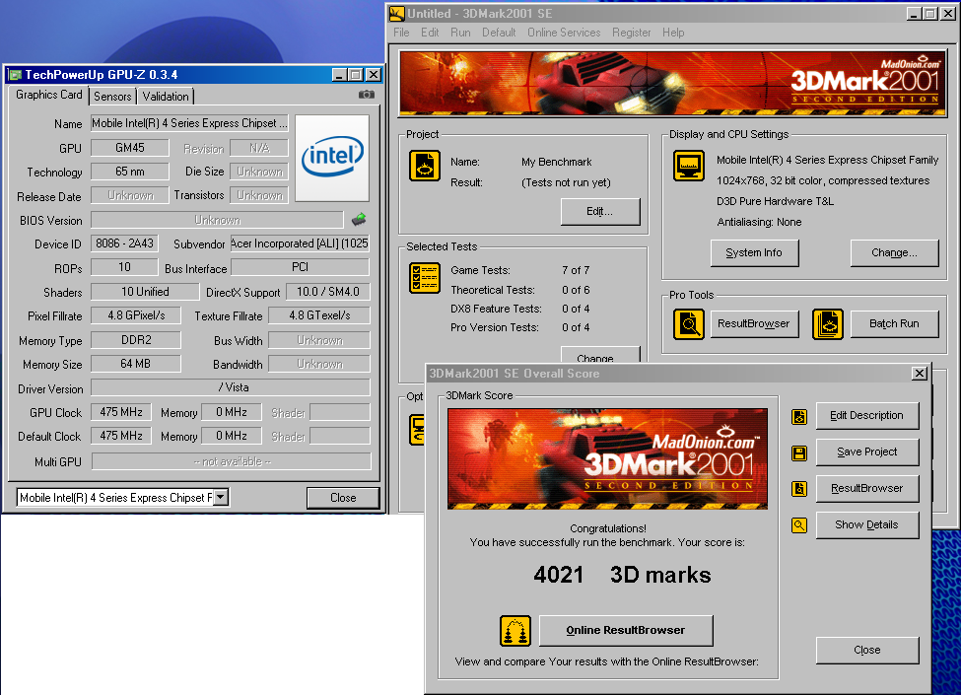Image resolution: width=961 pixels, height=695 pixels.
Task: Click the Edit... button in Project section
Action: [x=600, y=211]
